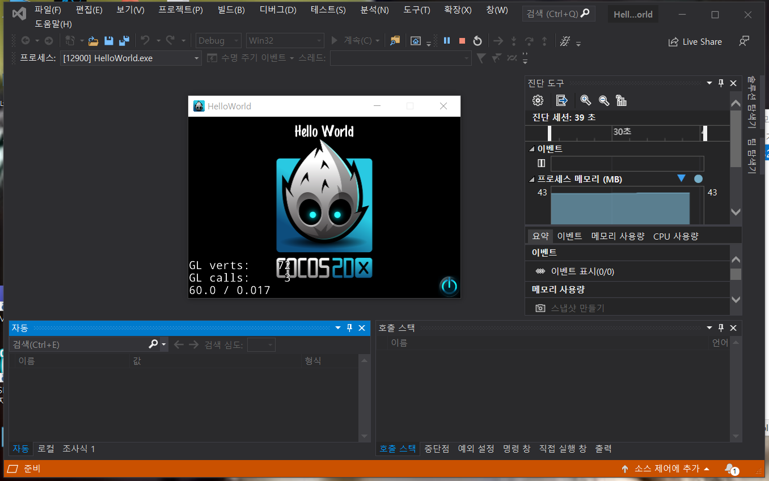This screenshot has width=769, height=481.
Task: Restart the debug session
Action: coord(478,41)
